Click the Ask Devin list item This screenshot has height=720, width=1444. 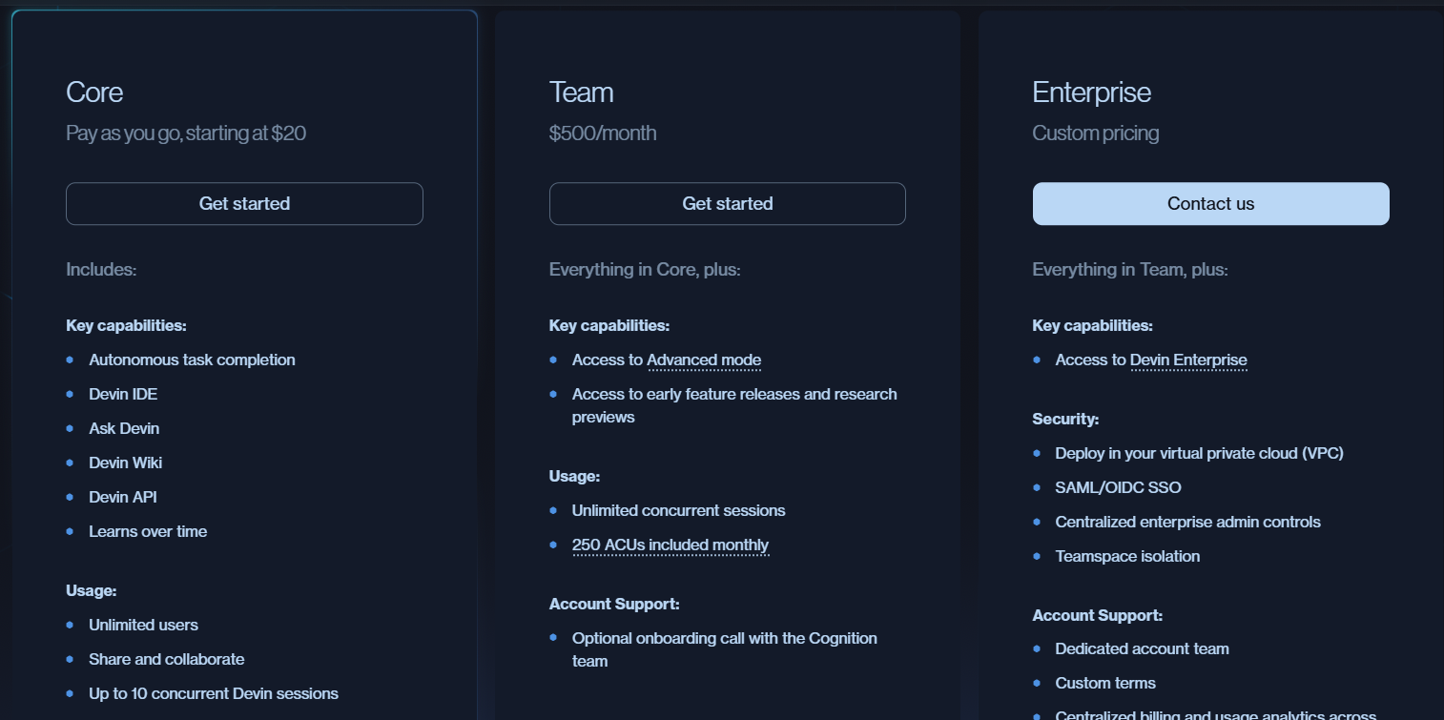click(124, 429)
